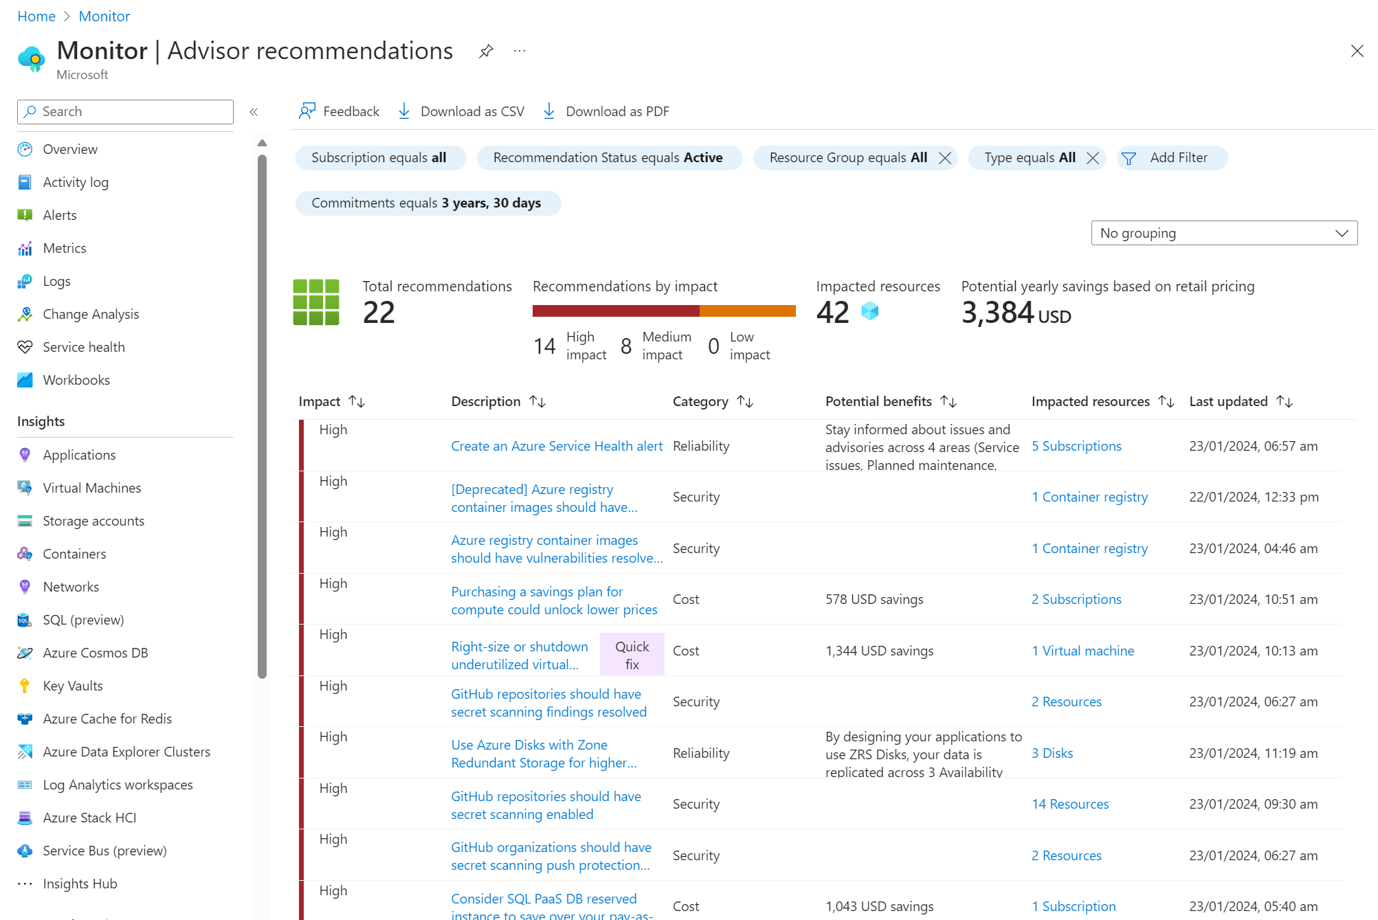The width and height of the screenshot is (1378, 920).
Task: Click the Feedback button
Action: tap(340, 111)
